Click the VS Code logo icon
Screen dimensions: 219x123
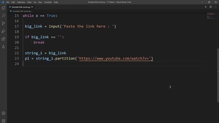click(x=2, y=2)
